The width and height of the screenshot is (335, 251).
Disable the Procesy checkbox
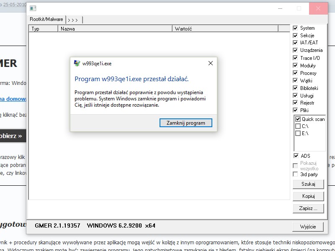pyautogui.click(x=295, y=73)
